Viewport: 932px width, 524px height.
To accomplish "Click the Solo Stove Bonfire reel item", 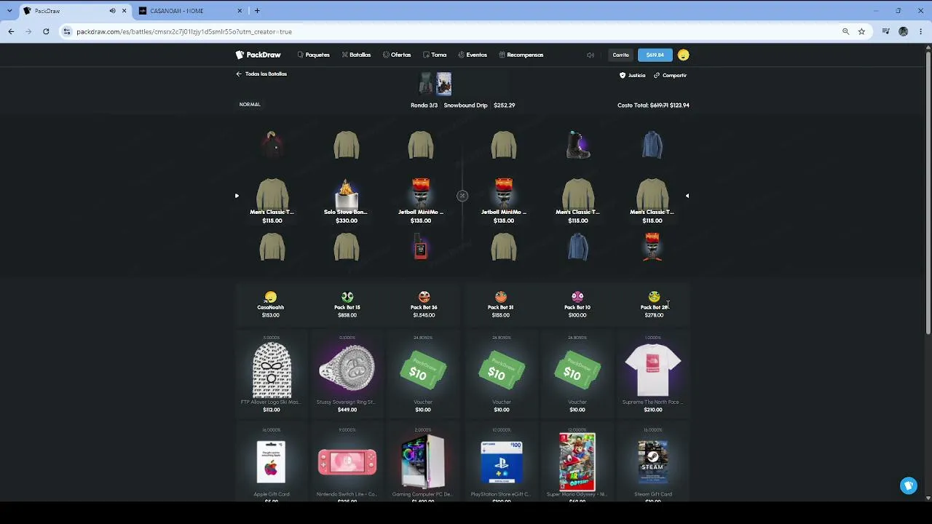I will point(347,201).
